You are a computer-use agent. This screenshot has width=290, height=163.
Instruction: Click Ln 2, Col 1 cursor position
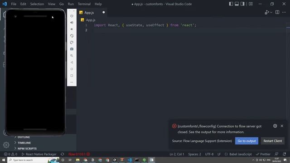(177, 154)
